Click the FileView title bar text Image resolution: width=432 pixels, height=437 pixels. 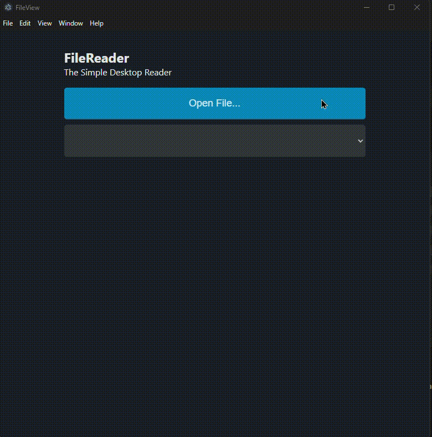[x=27, y=8]
